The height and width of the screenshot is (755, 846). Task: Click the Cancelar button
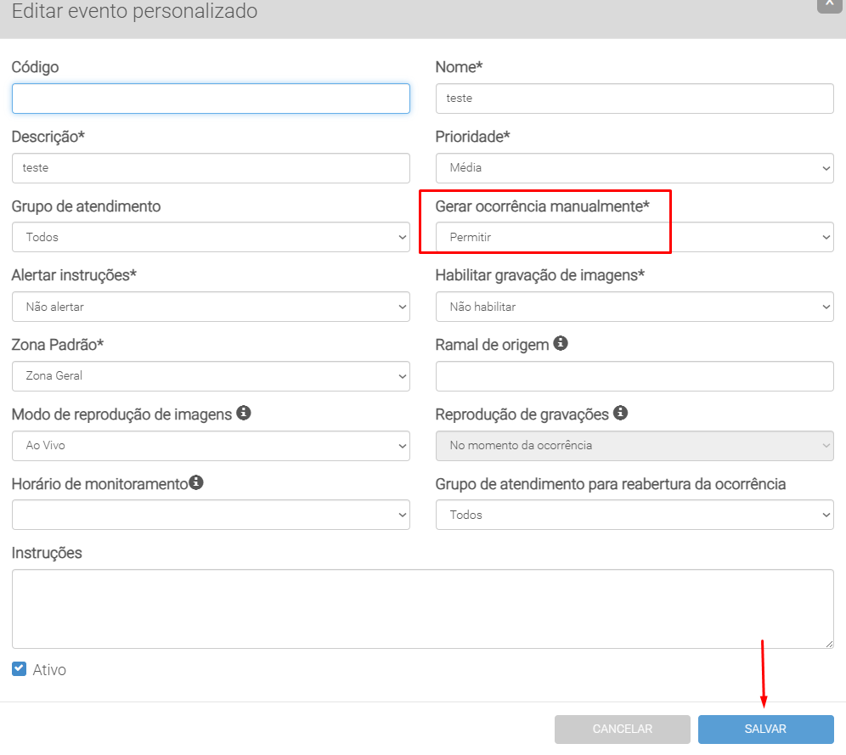click(x=622, y=730)
